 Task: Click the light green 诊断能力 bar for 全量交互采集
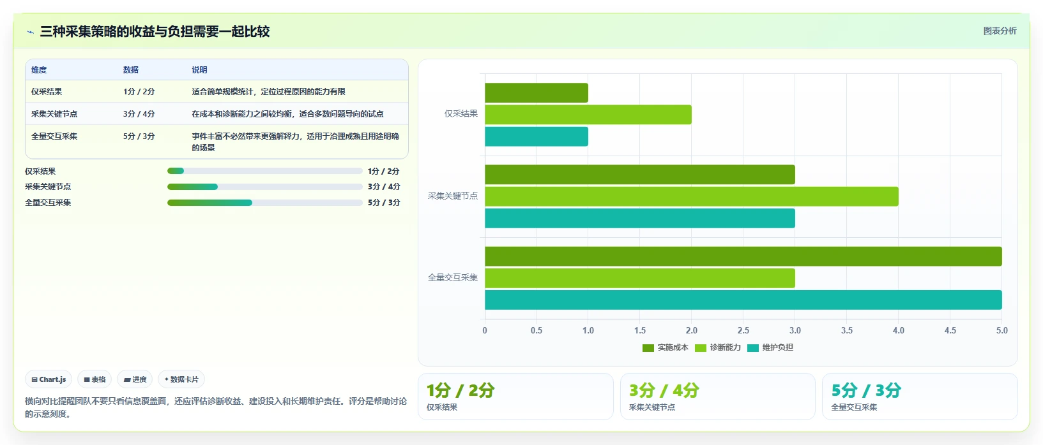(x=640, y=278)
